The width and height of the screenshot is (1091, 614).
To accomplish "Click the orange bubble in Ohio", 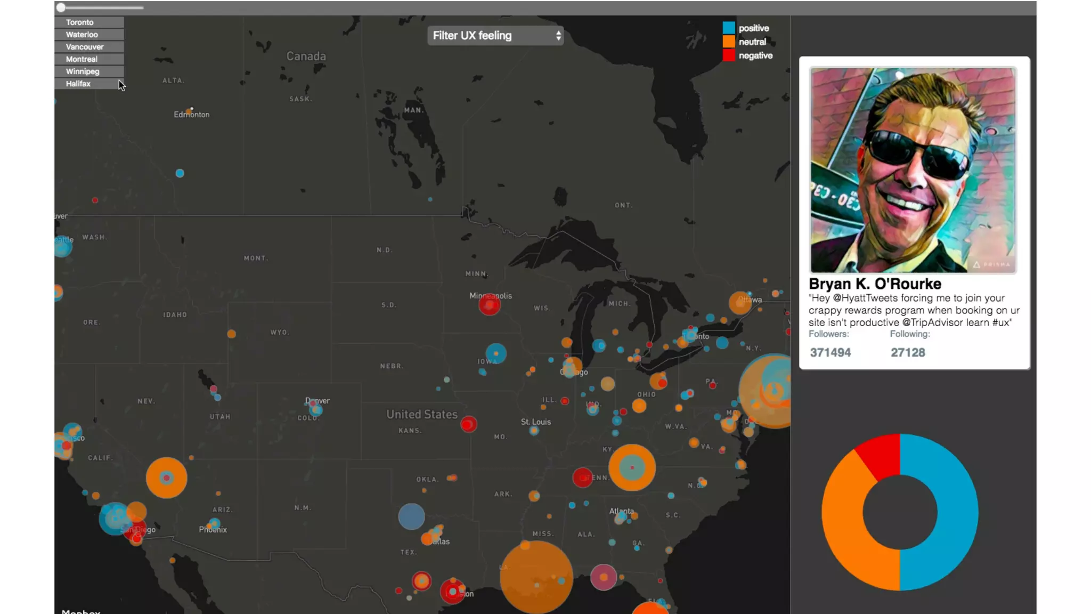I will tap(639, 406).
